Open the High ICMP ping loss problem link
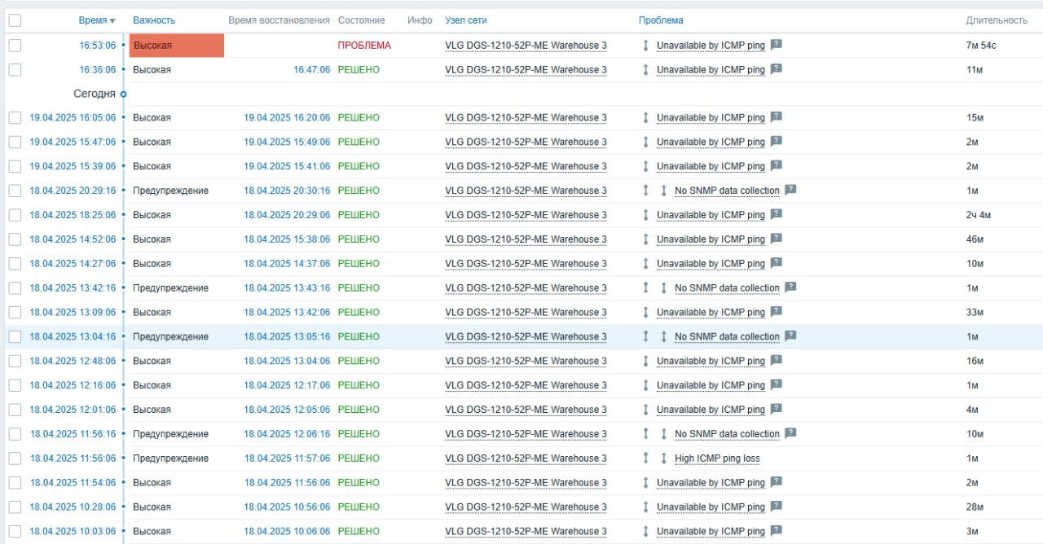 (717, 458)
